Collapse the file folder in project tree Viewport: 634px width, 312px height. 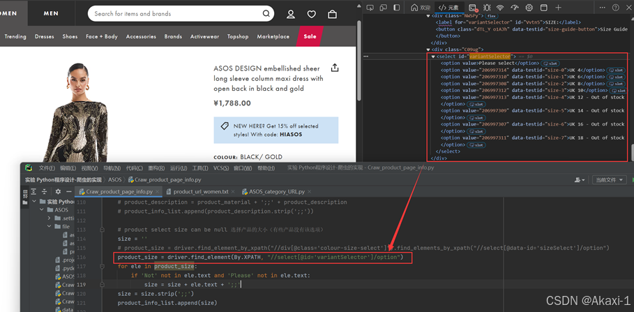click(x=49, y=227)
